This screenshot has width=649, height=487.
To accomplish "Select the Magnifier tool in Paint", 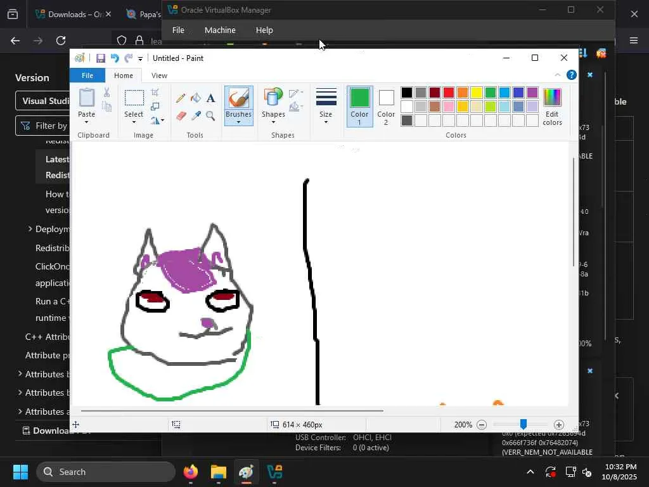I will [210, 115].
